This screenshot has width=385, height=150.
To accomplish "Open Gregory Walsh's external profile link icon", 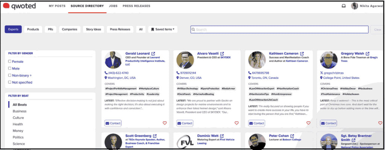I will pos(368,53).
